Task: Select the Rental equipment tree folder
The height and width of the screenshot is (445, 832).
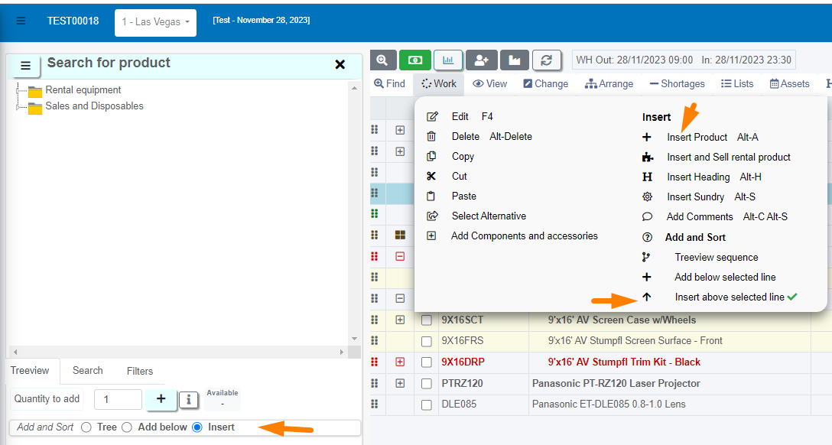Action: pos(83,90)
